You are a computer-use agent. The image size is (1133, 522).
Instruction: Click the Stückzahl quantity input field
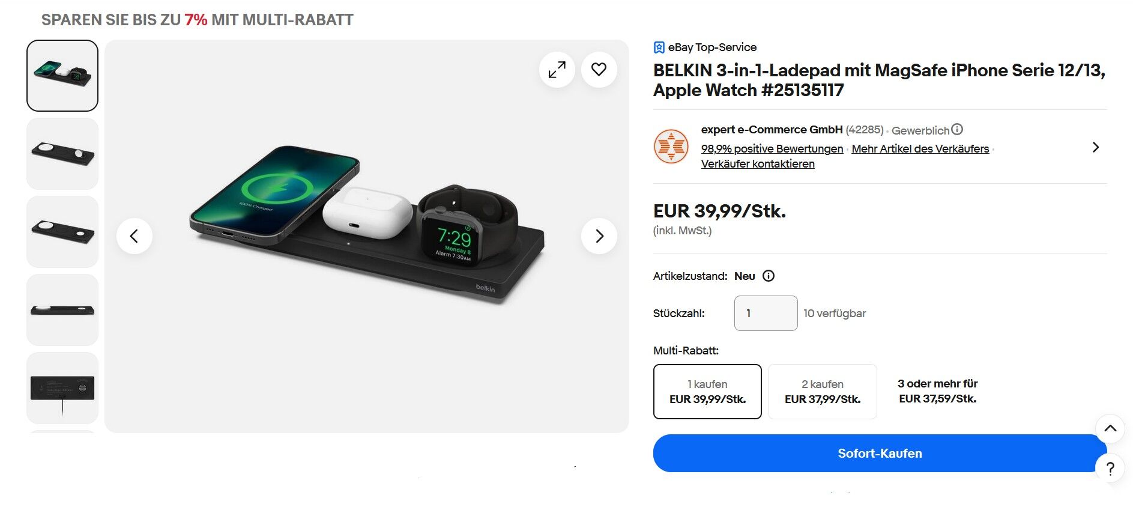point(766,313)
